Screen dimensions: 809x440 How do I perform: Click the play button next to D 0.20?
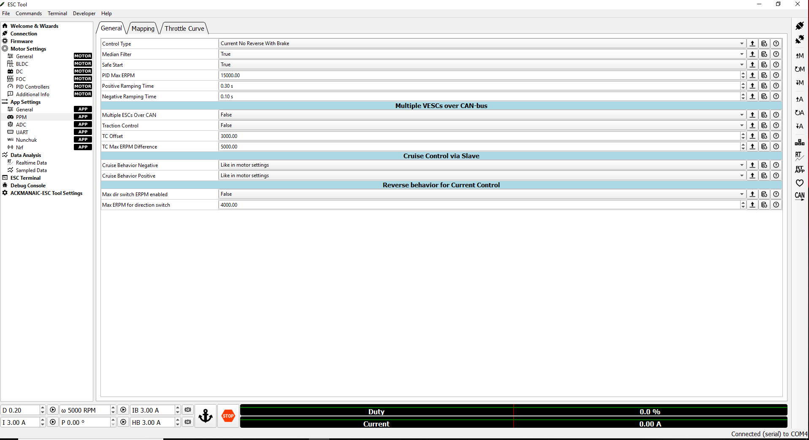(53, 410)
